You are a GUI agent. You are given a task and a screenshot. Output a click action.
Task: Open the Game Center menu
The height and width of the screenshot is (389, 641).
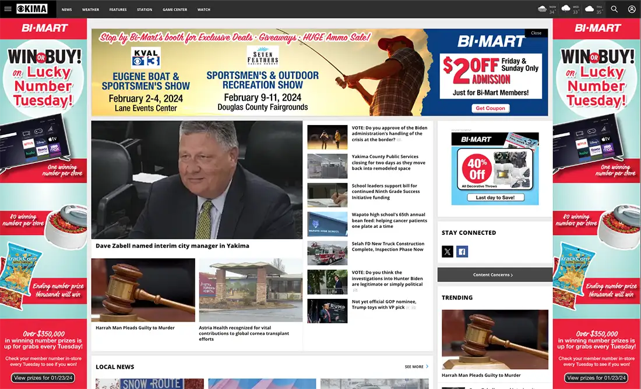coord(175,9)
